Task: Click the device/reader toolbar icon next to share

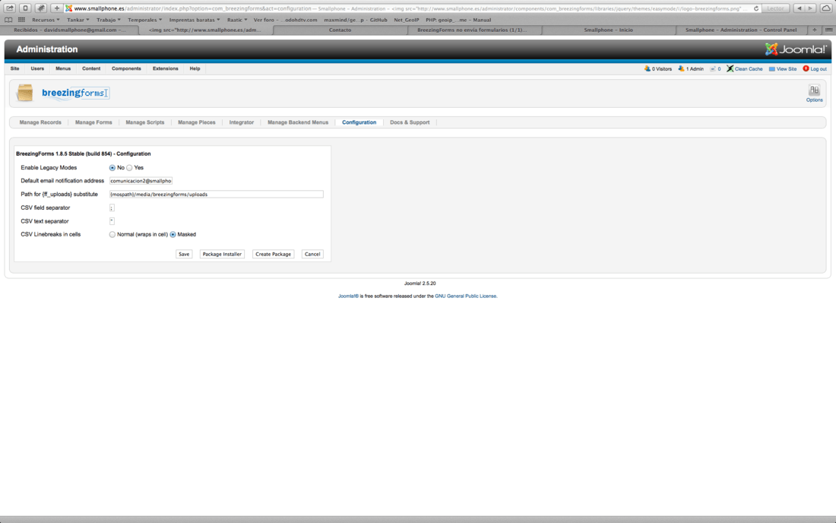Action: click(x=25, y=8)
